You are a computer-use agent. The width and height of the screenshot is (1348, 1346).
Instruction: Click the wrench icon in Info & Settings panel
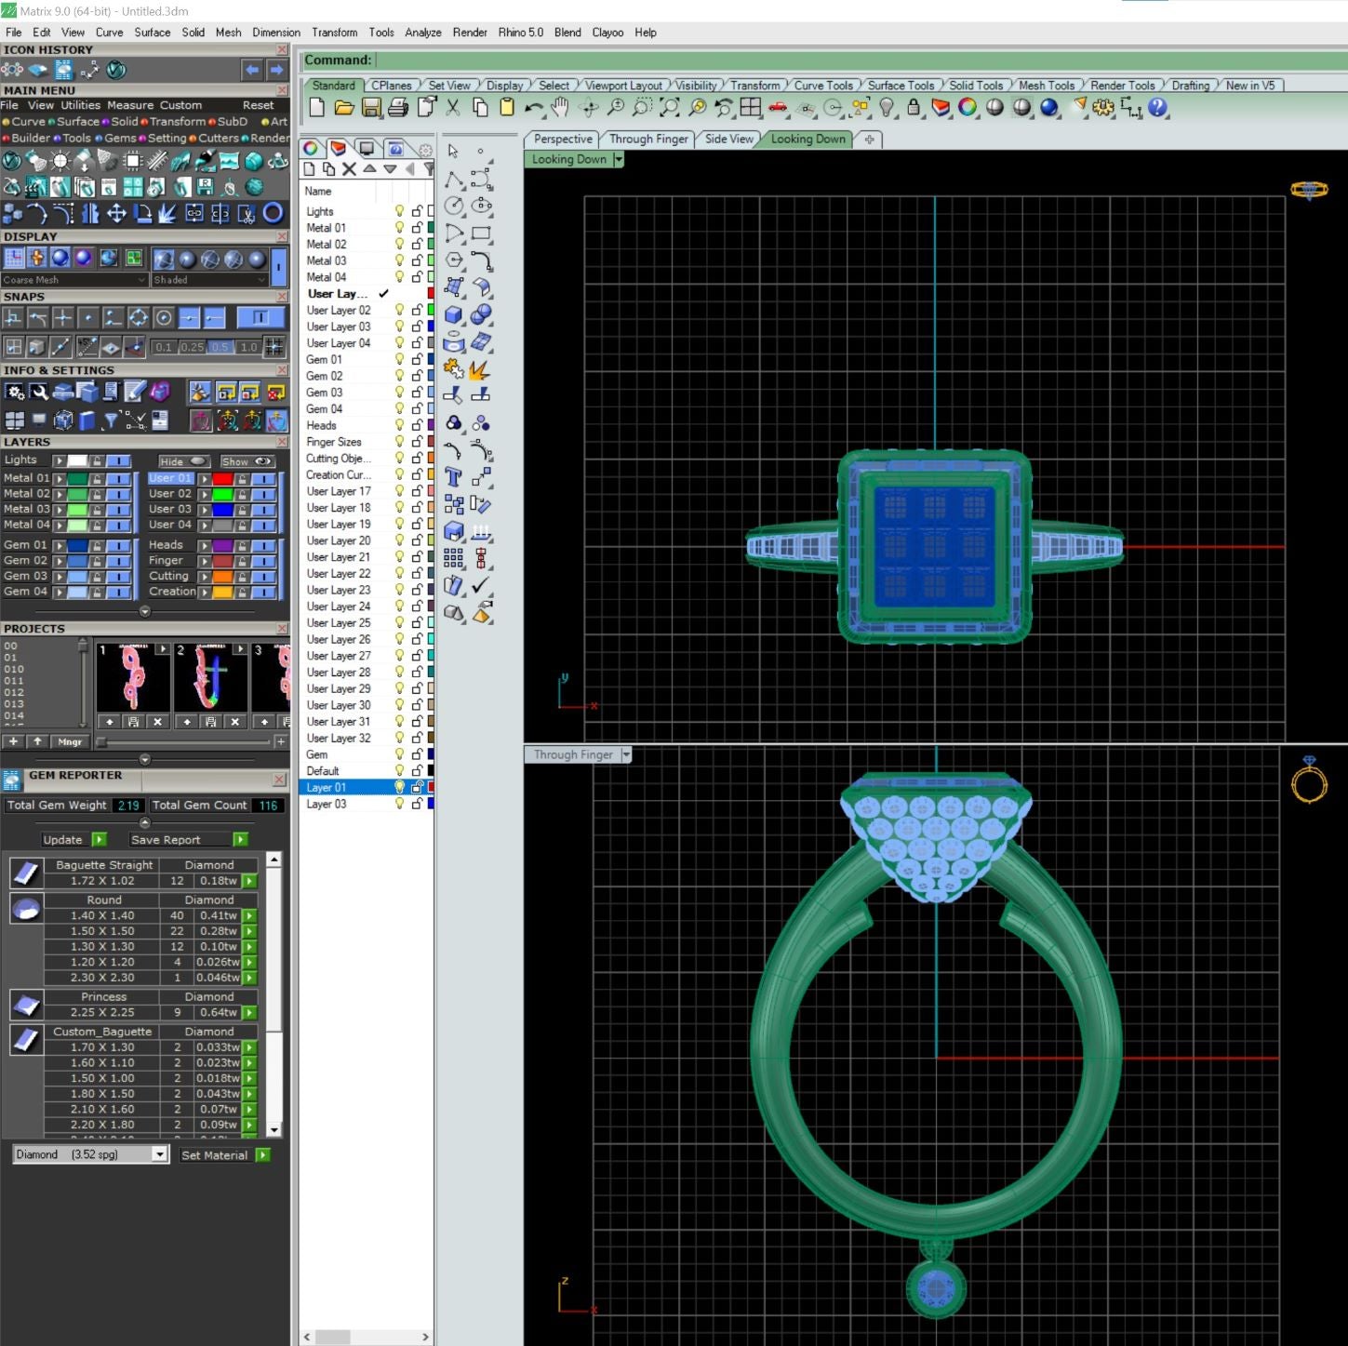click(39, 392)
